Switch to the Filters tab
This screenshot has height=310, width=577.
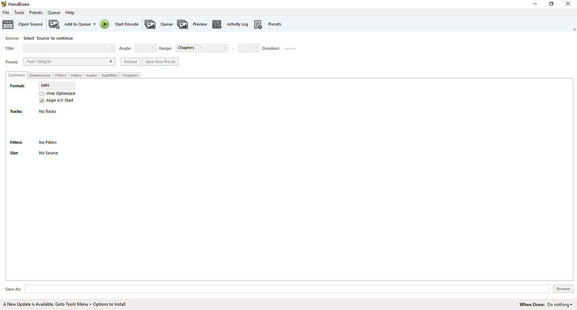pyautogui.click(x=61, y=75)
